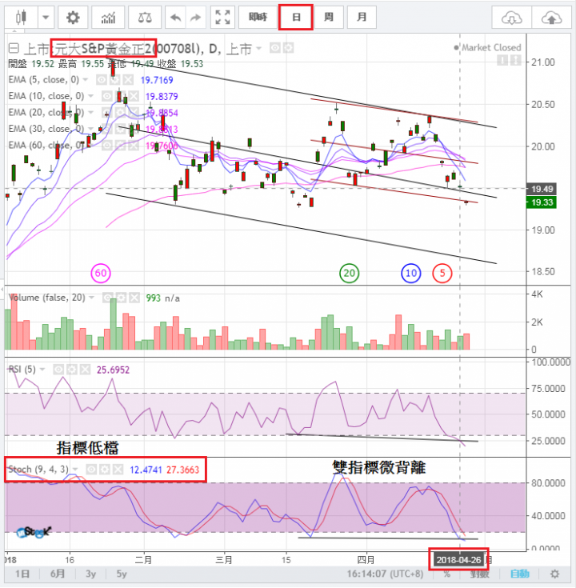Click the cloud upload save layout icon
The image size is (576, 588).
[551, 18]
